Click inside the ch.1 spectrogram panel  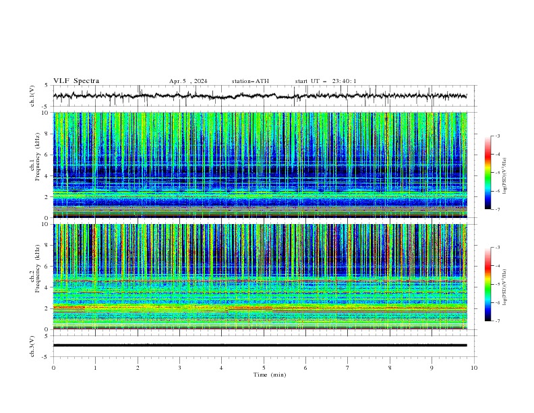click(260, 165)
